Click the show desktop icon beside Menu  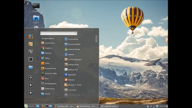click(37, 106)
